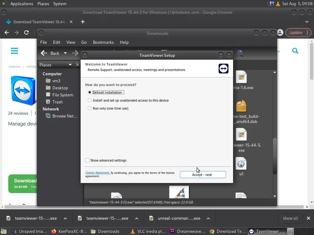Open the Places sidebar dropdown
This screenshot has width=314, height=235.
(x=56, y=65)
